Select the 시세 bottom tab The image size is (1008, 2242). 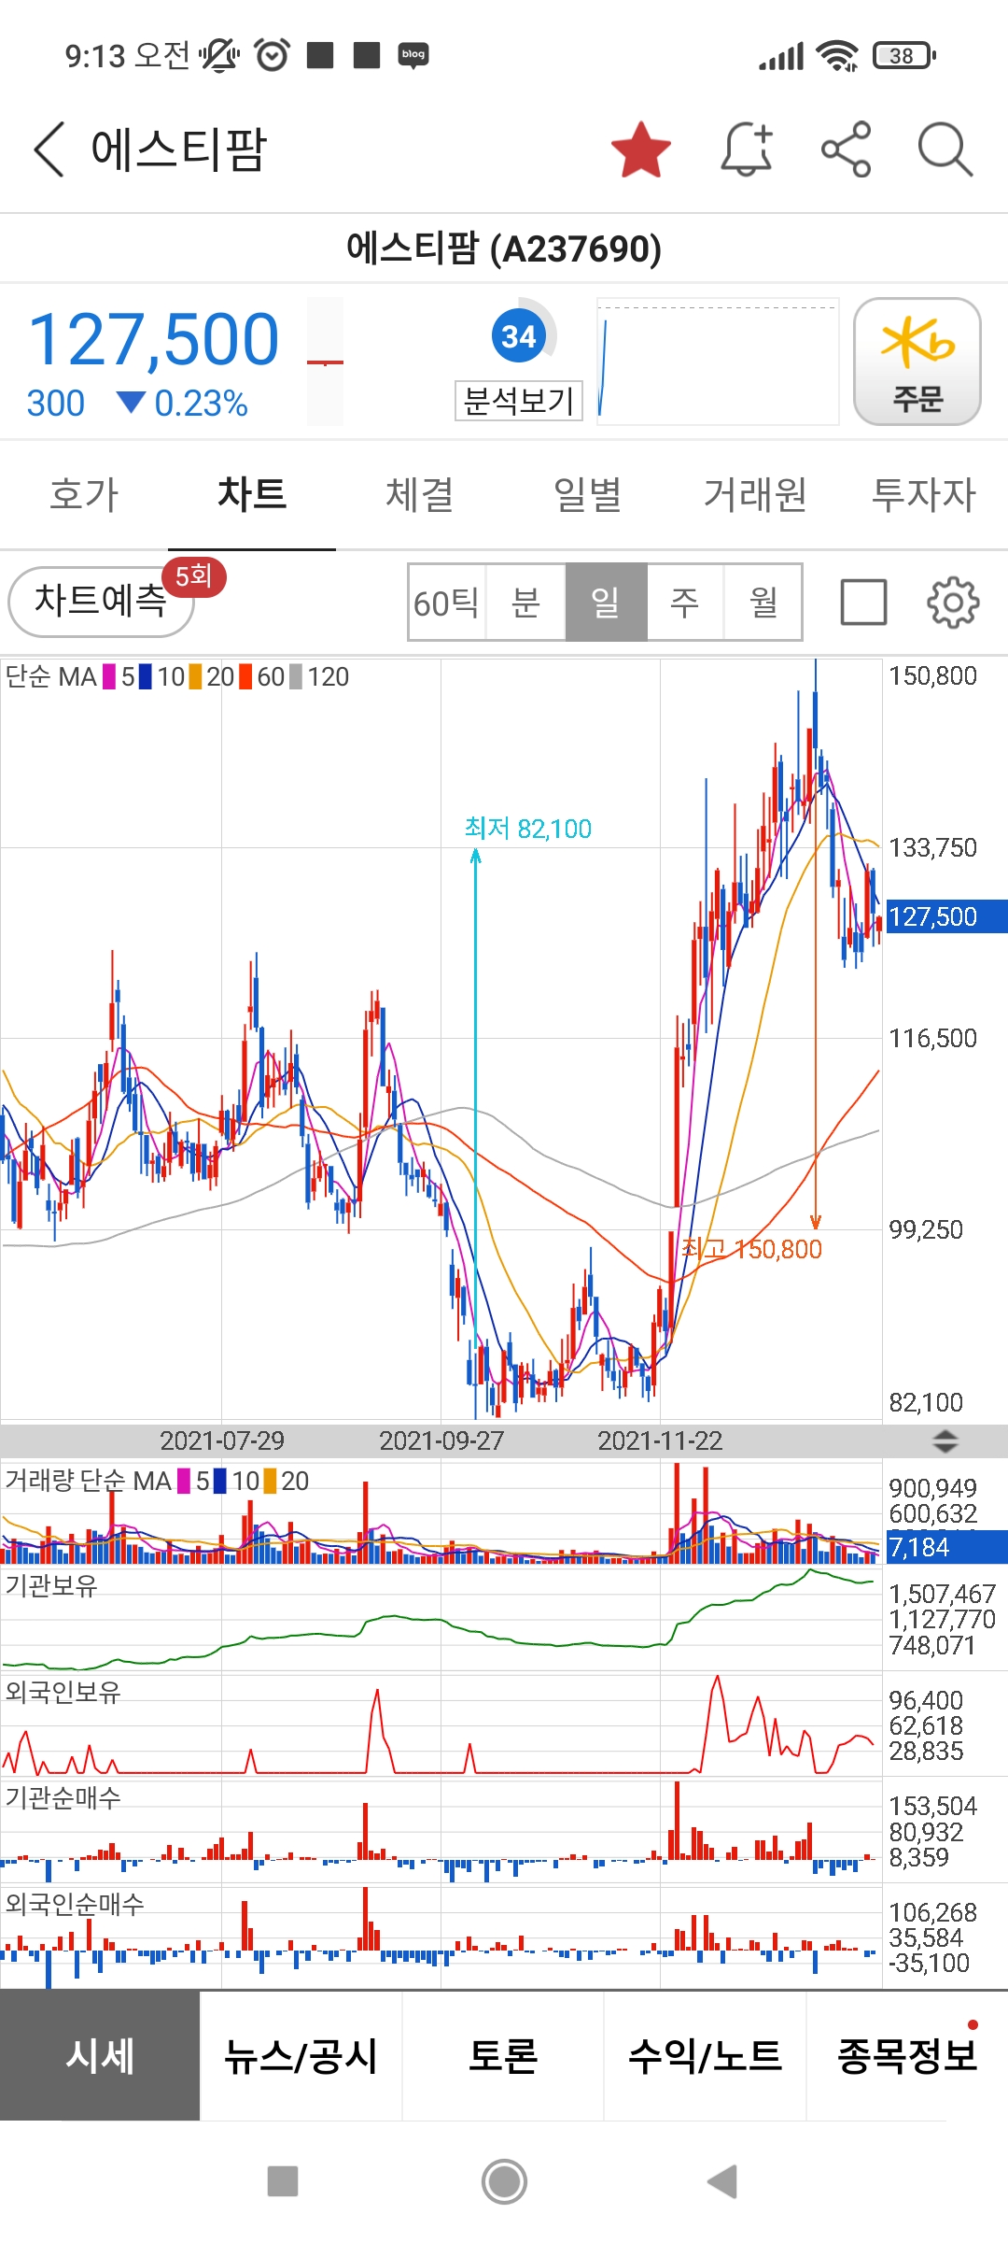[x=100, y=2055]
